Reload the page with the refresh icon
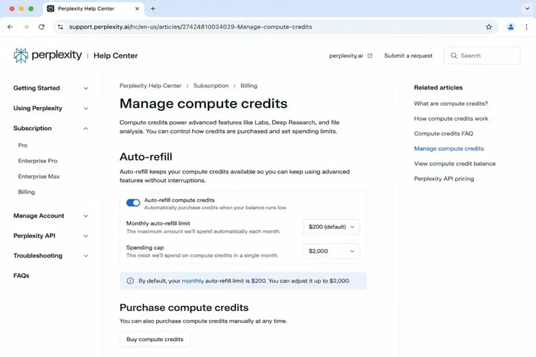This screenshot has height=357, width=536. pyautogui.click(x=41, y=27)
